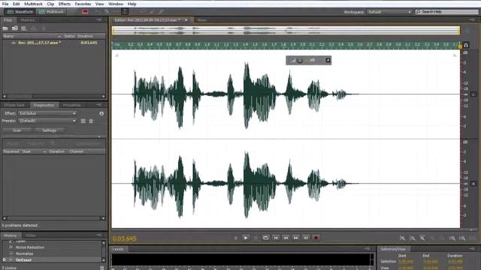The height and width of the screenshot is (270, 481).
Task: Toggle Loop Playback
Action: pos(265,238)
